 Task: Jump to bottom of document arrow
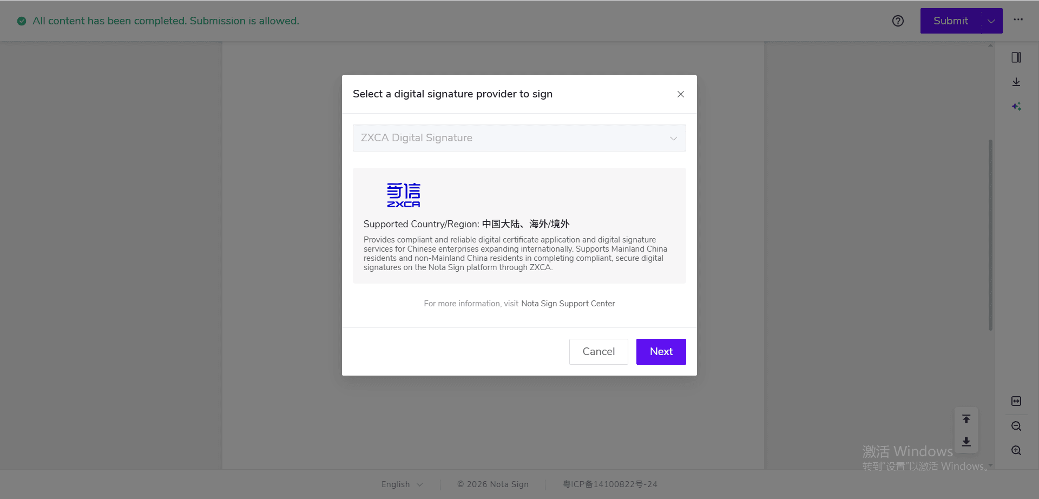(966, 442)
